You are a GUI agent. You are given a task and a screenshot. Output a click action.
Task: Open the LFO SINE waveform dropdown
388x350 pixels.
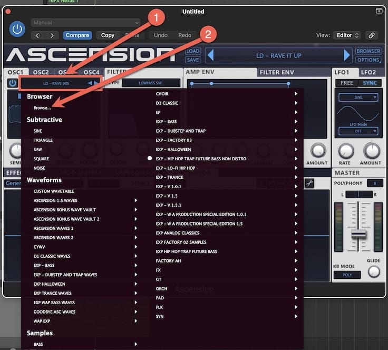[x=358, y=98]
